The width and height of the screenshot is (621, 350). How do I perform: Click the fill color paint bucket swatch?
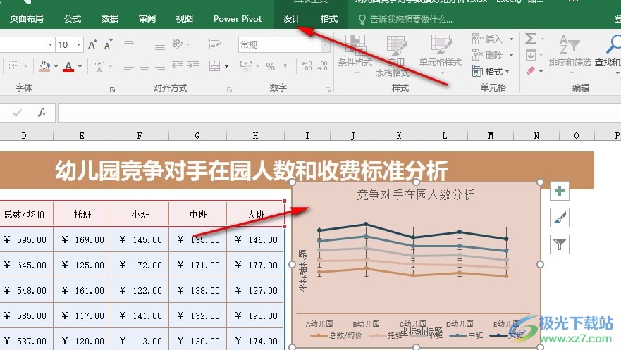tap(44, 66)
